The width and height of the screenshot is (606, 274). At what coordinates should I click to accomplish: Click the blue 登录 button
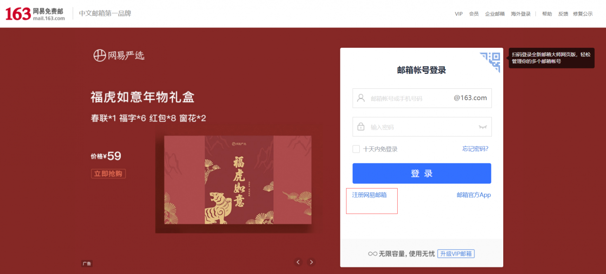click(x=422, y=173)
